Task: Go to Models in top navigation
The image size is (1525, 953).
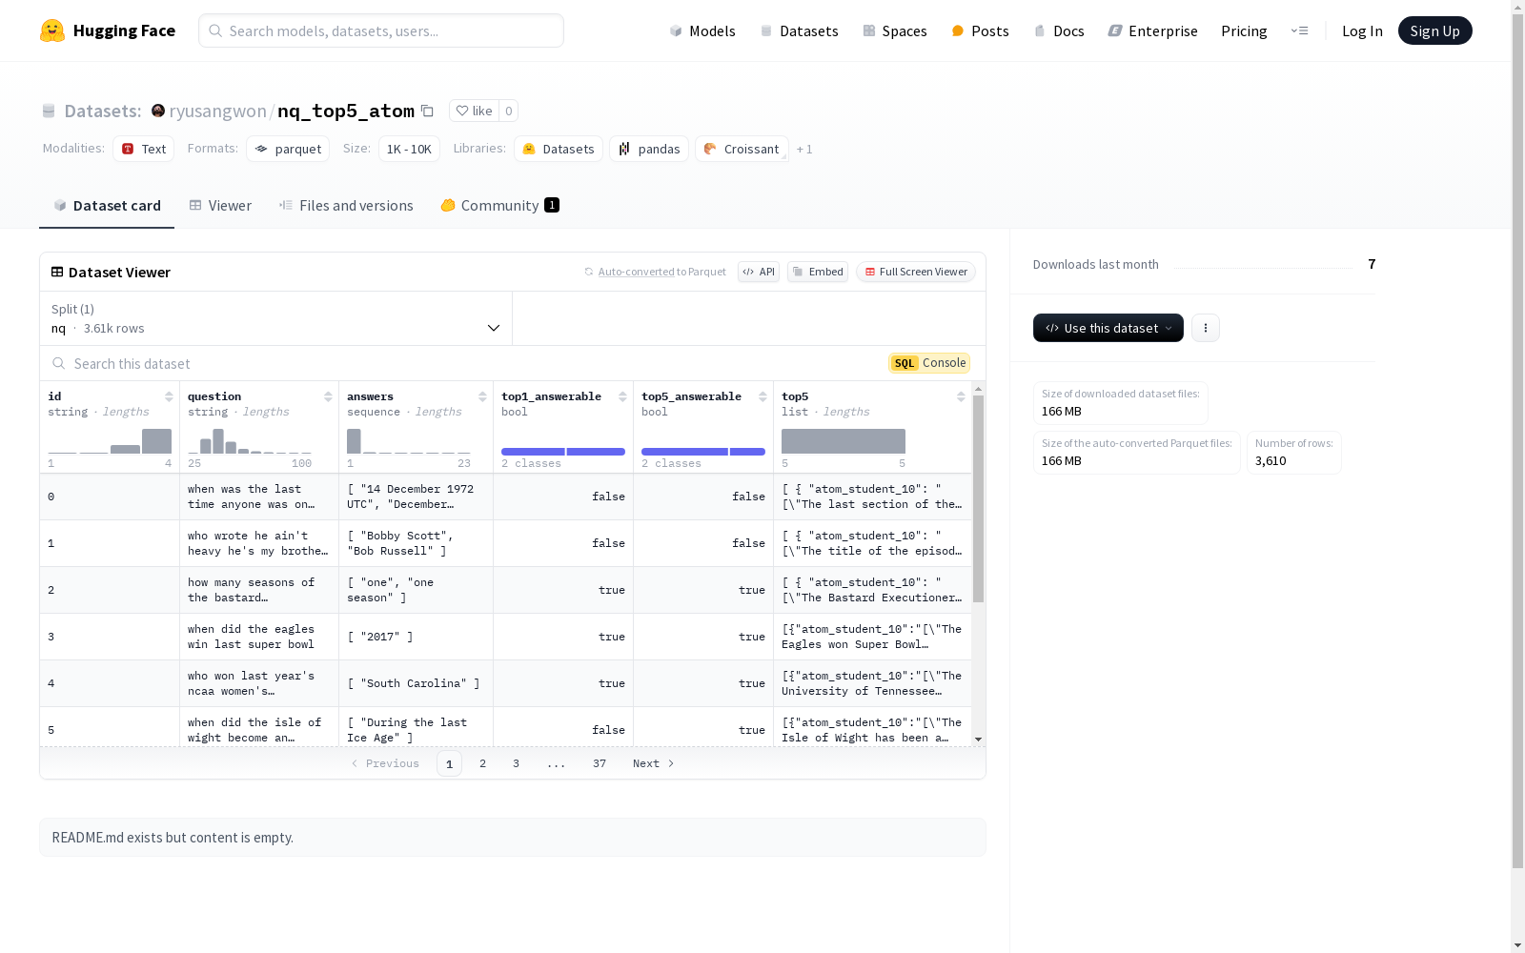Action: (x=702, y=30)
